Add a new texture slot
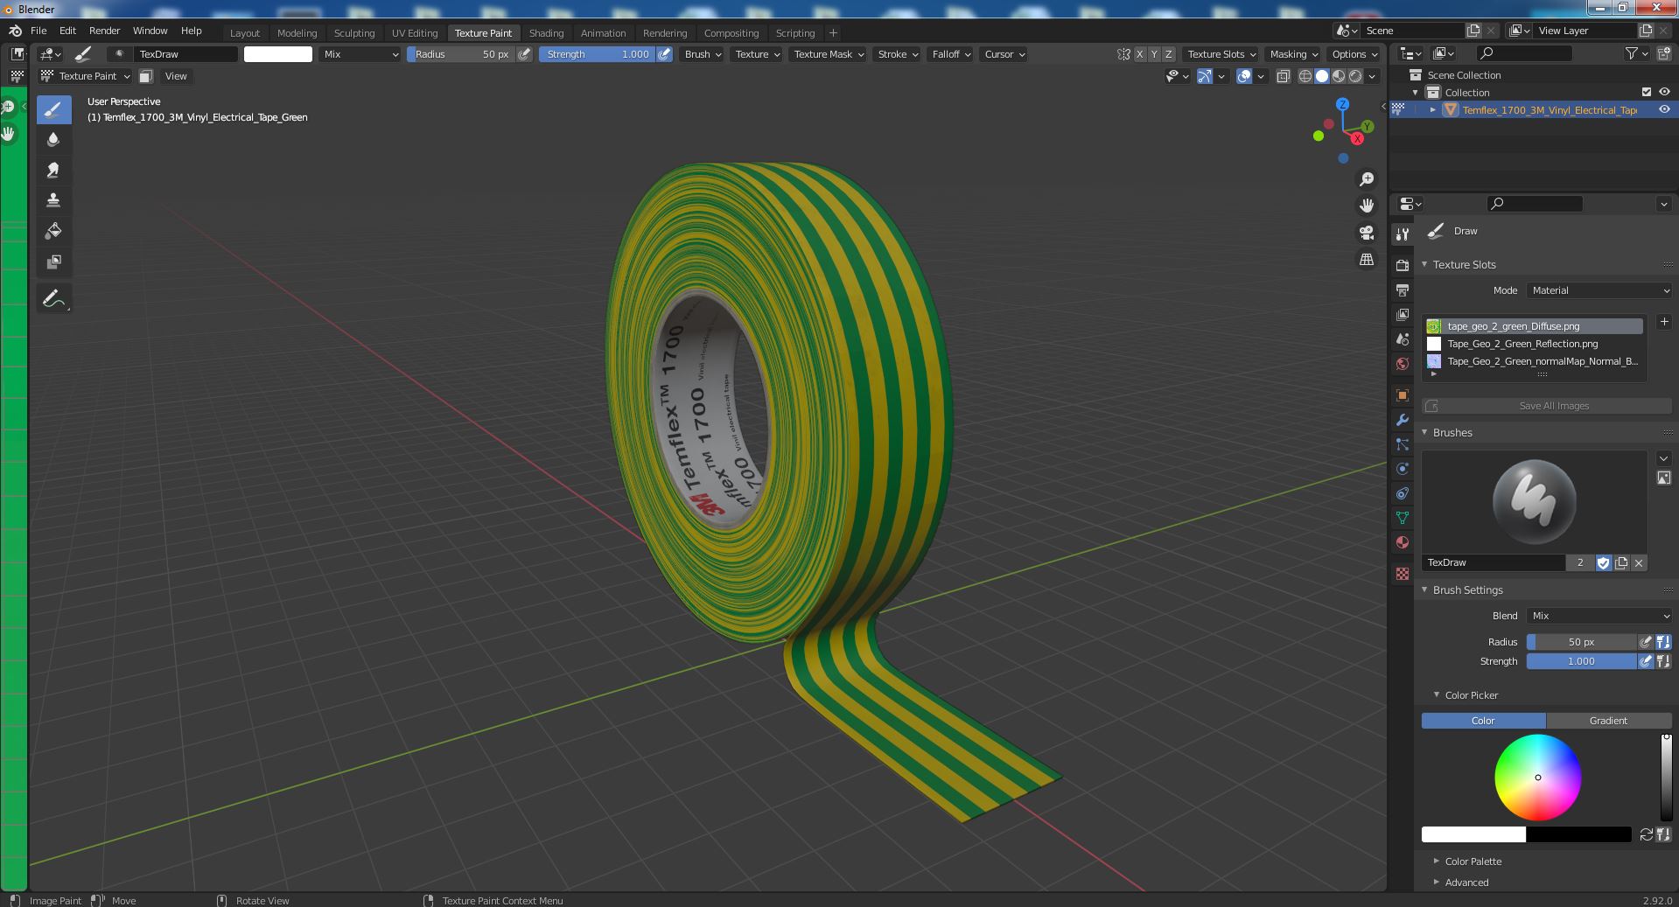The width and height of the screenshot is (1679, 907). tap(1664, 322)
